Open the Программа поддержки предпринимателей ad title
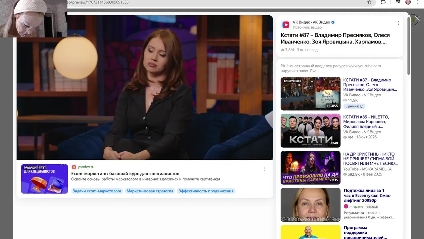The image size is (424, 239). click(365, 232)
